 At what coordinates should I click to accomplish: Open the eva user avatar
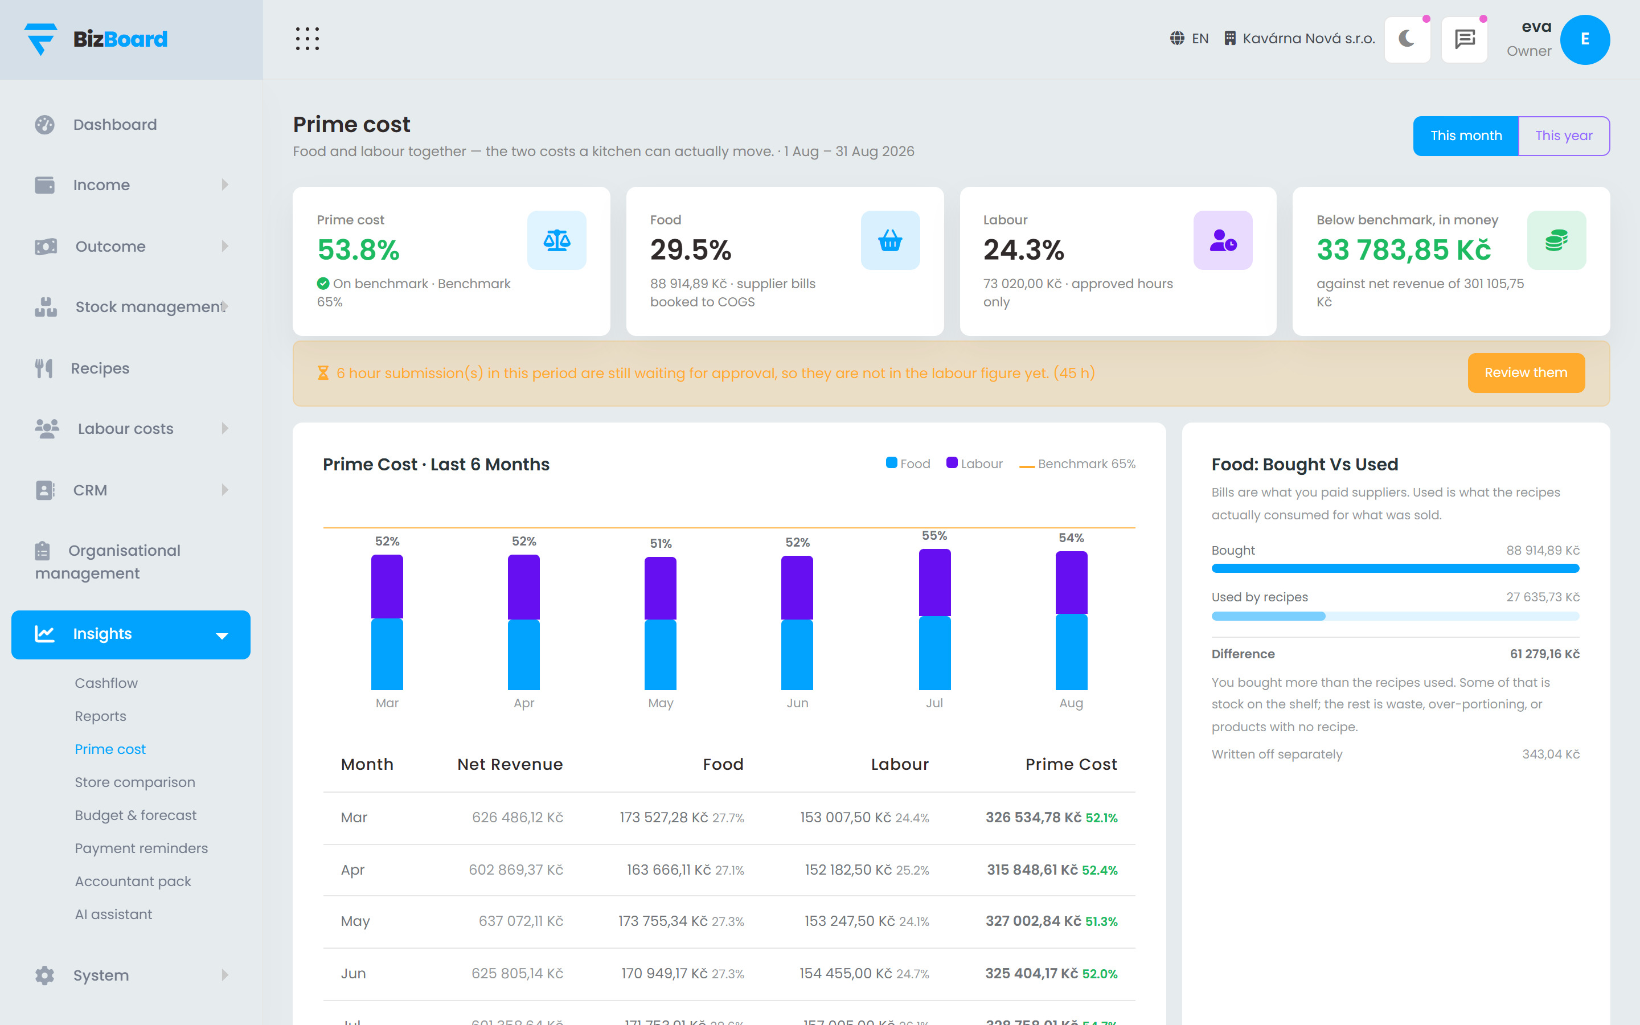[x=1584, y=39]
